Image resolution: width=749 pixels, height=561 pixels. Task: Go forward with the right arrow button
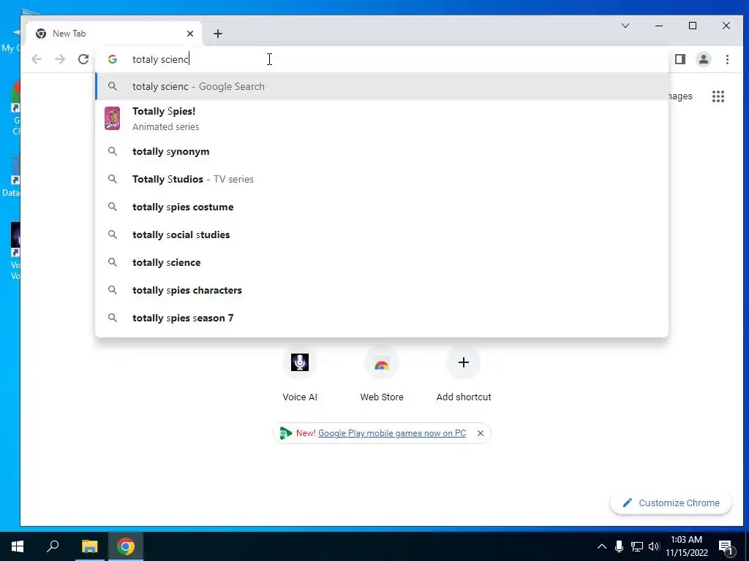pos(60,59)
